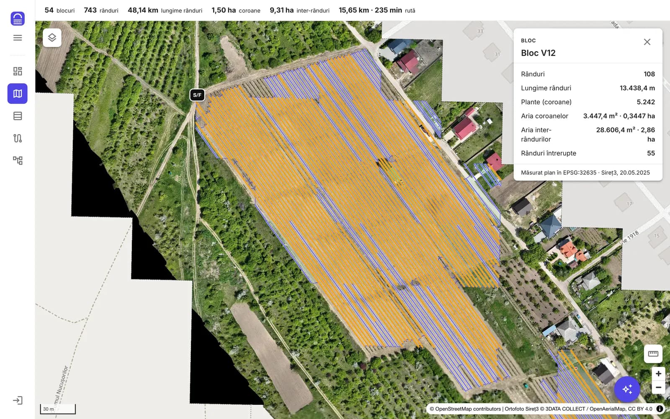Select the Lungime rânduri value 13.438,4 m
The height and width of the screenshot is (419, 670).
(637, 88)
